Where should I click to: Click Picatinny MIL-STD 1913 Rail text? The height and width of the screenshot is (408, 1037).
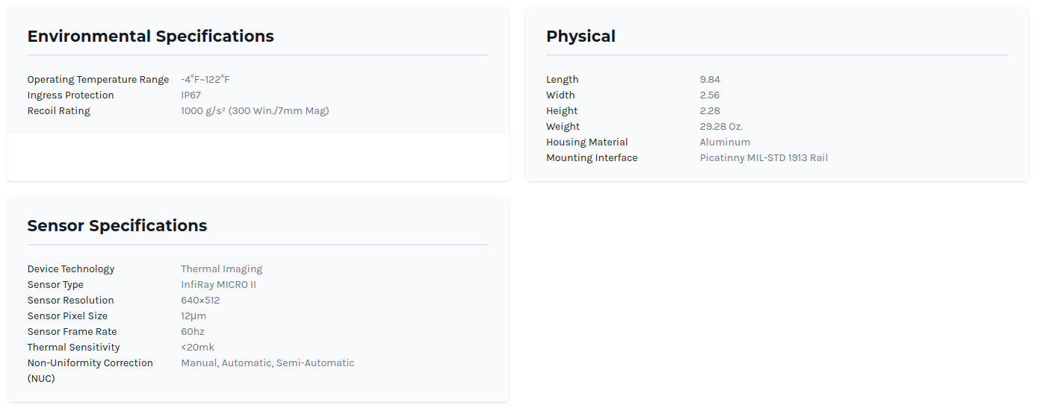[764, 158]
